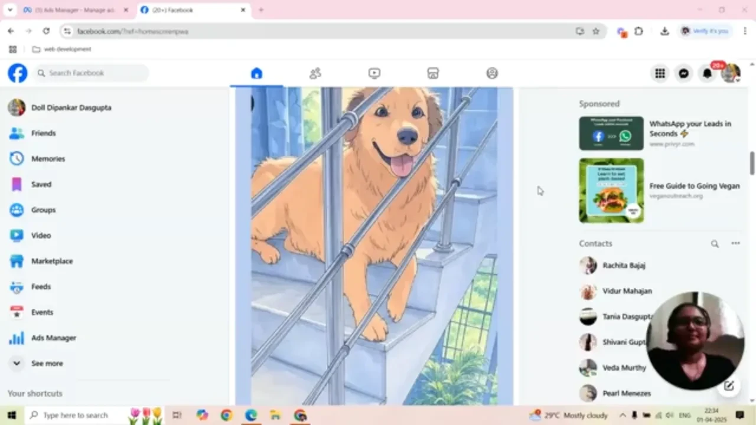This screenshot has height=425, width=756.
Task: Close the Ads Manager browser tab
Action: click(126, 10)
